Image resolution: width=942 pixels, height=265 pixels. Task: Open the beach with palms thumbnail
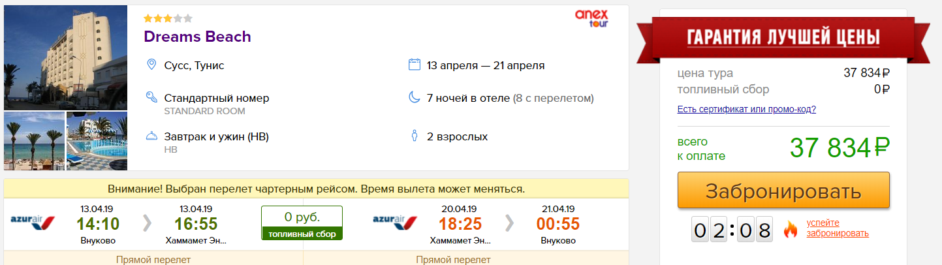pyautogui.click(x=35, y=142)
